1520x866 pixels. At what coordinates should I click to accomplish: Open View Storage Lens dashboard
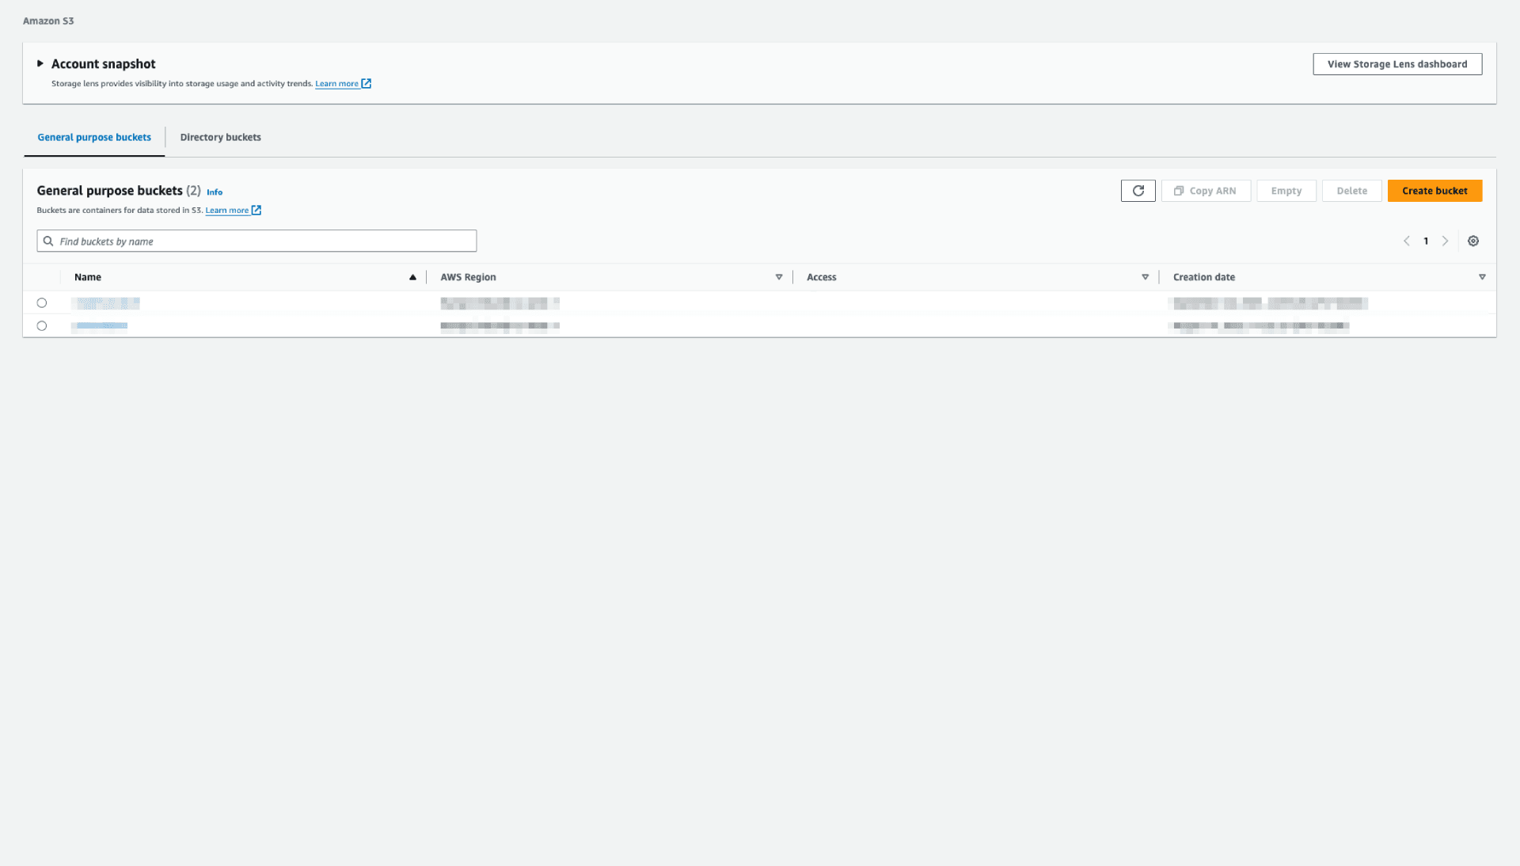click(x=1396, y=64)
